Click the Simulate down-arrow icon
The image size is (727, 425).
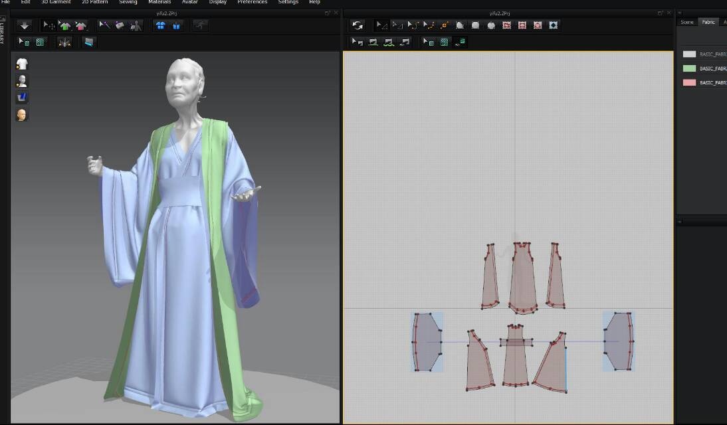point(25,25)
